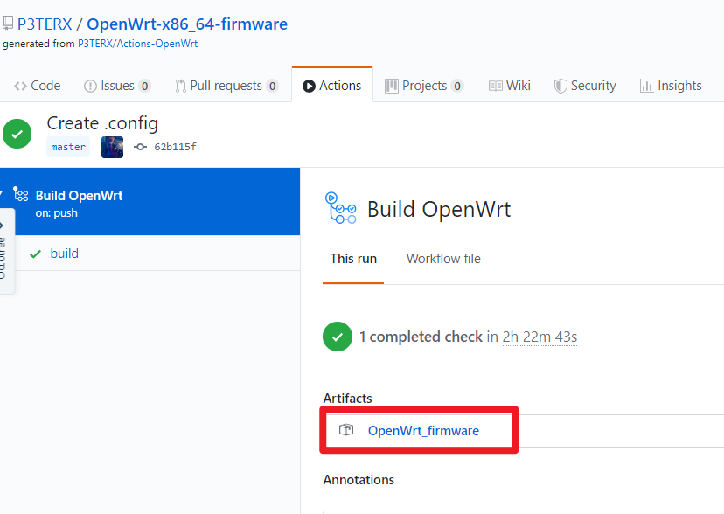Download the OpenWrt_firmware artifact
This screenshot has width=724, height=514.
tap(423, 430)
